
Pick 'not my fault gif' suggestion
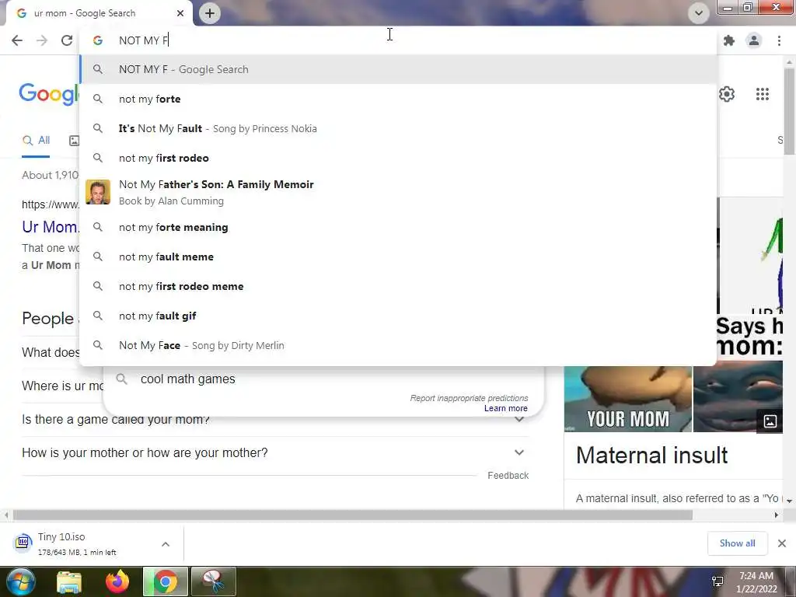399,316
